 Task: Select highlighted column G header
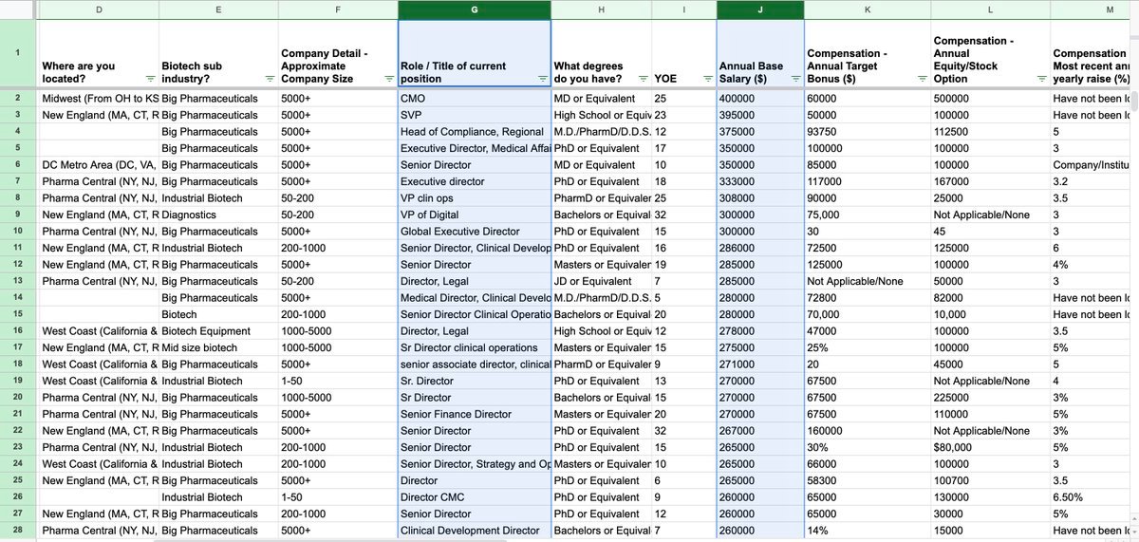point(475,10)
